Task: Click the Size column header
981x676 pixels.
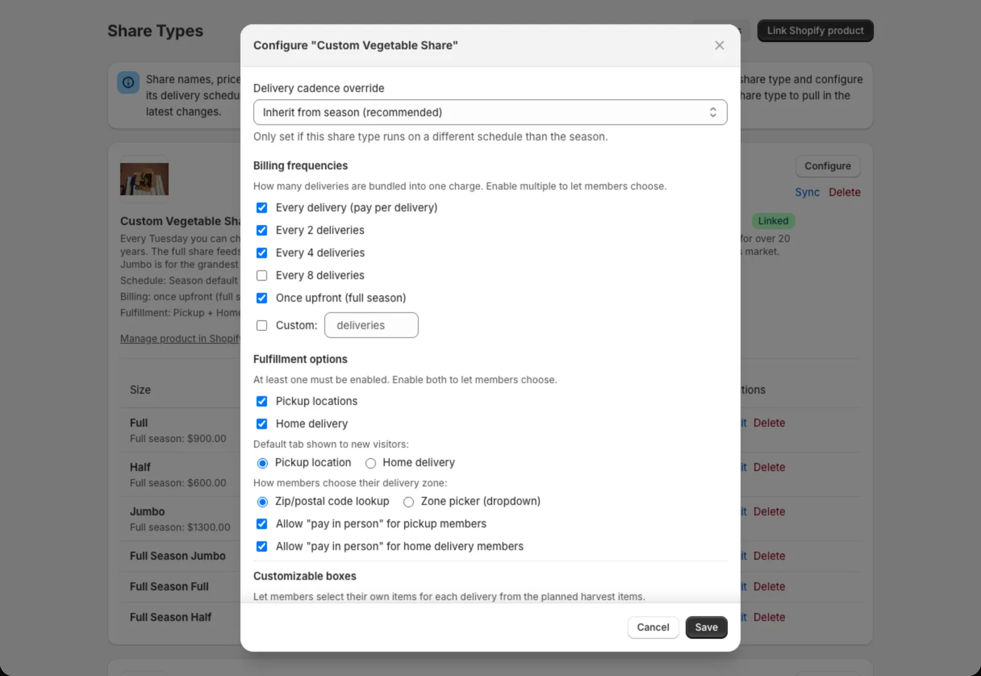Action: pyautogui.click(x=140, y=390)
